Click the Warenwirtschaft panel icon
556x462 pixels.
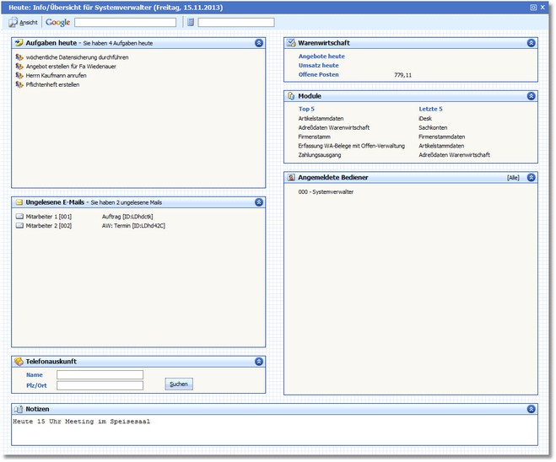291,42
